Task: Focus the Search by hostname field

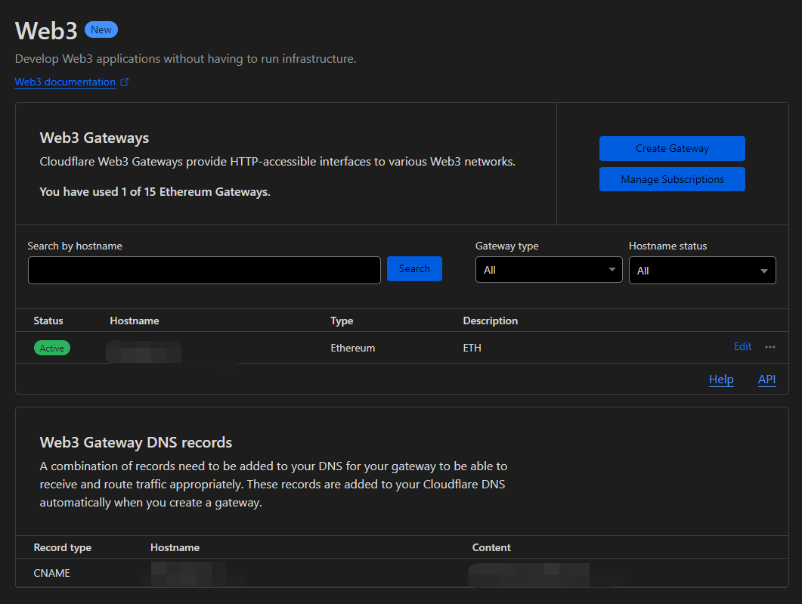Action: pos(204,270)
